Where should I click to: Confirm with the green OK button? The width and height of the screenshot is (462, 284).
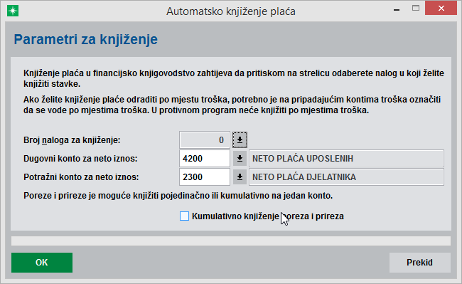pyautogui.click(x=42, y=263)
